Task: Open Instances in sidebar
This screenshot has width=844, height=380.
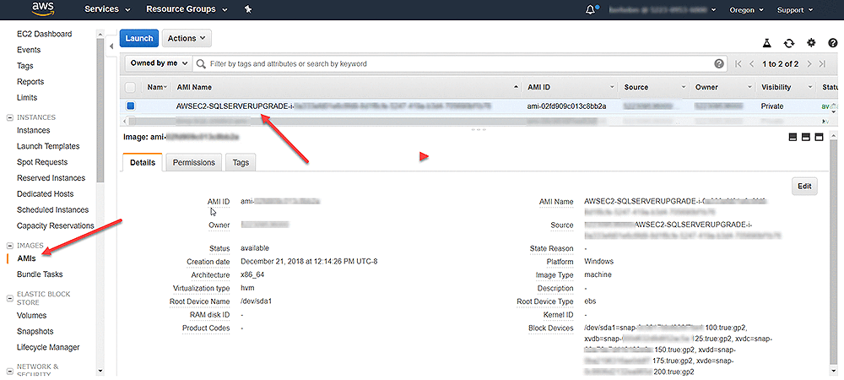Action: pyautogui.click(x=34, y=130)
